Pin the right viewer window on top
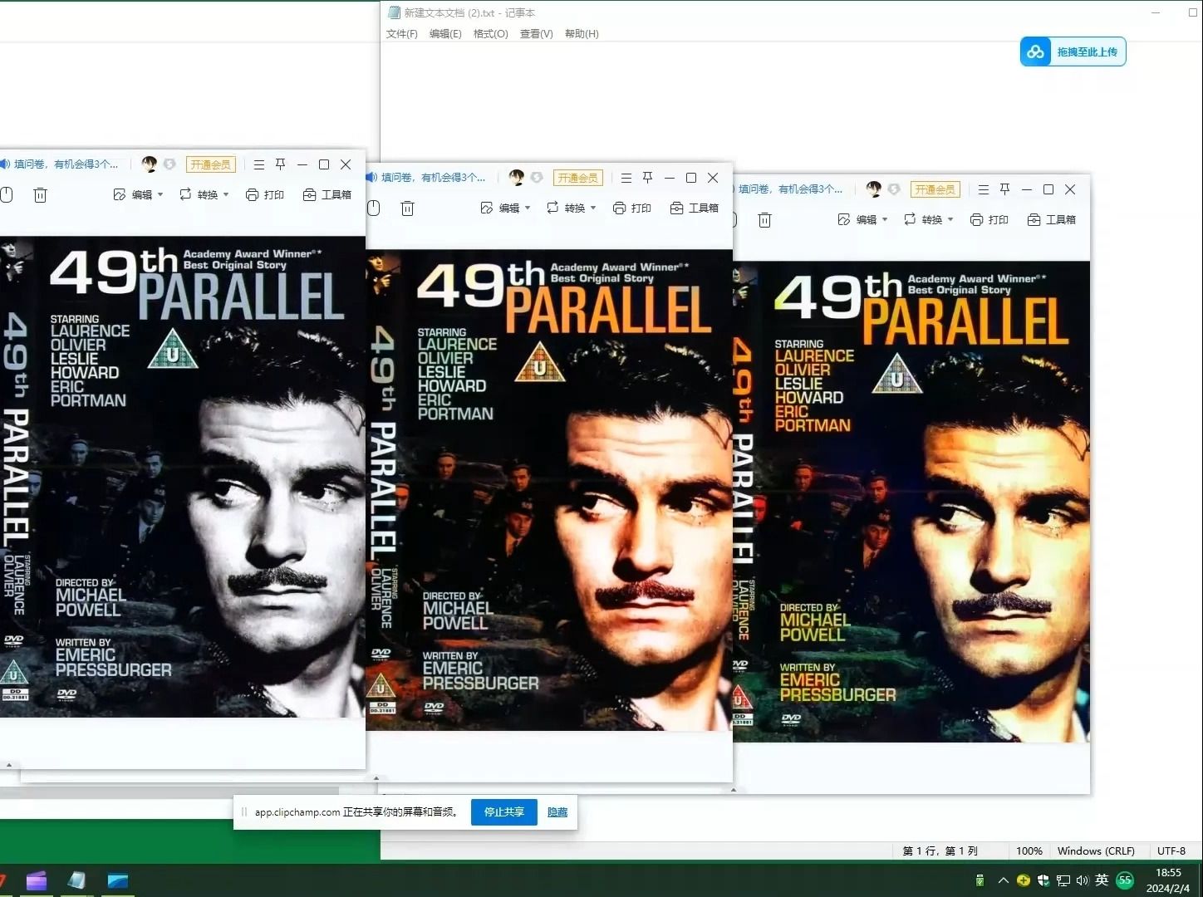 coord(1005,189)
